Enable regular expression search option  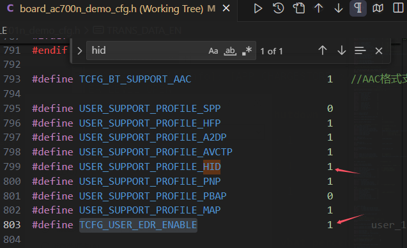247,50
